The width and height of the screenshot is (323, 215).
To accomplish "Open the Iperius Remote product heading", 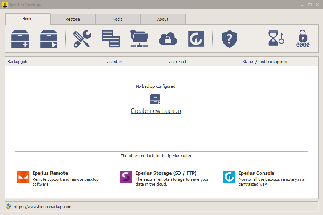I will coord(50,173).
